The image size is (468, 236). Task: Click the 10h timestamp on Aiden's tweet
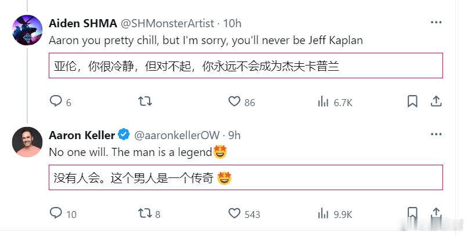point(232,23)
